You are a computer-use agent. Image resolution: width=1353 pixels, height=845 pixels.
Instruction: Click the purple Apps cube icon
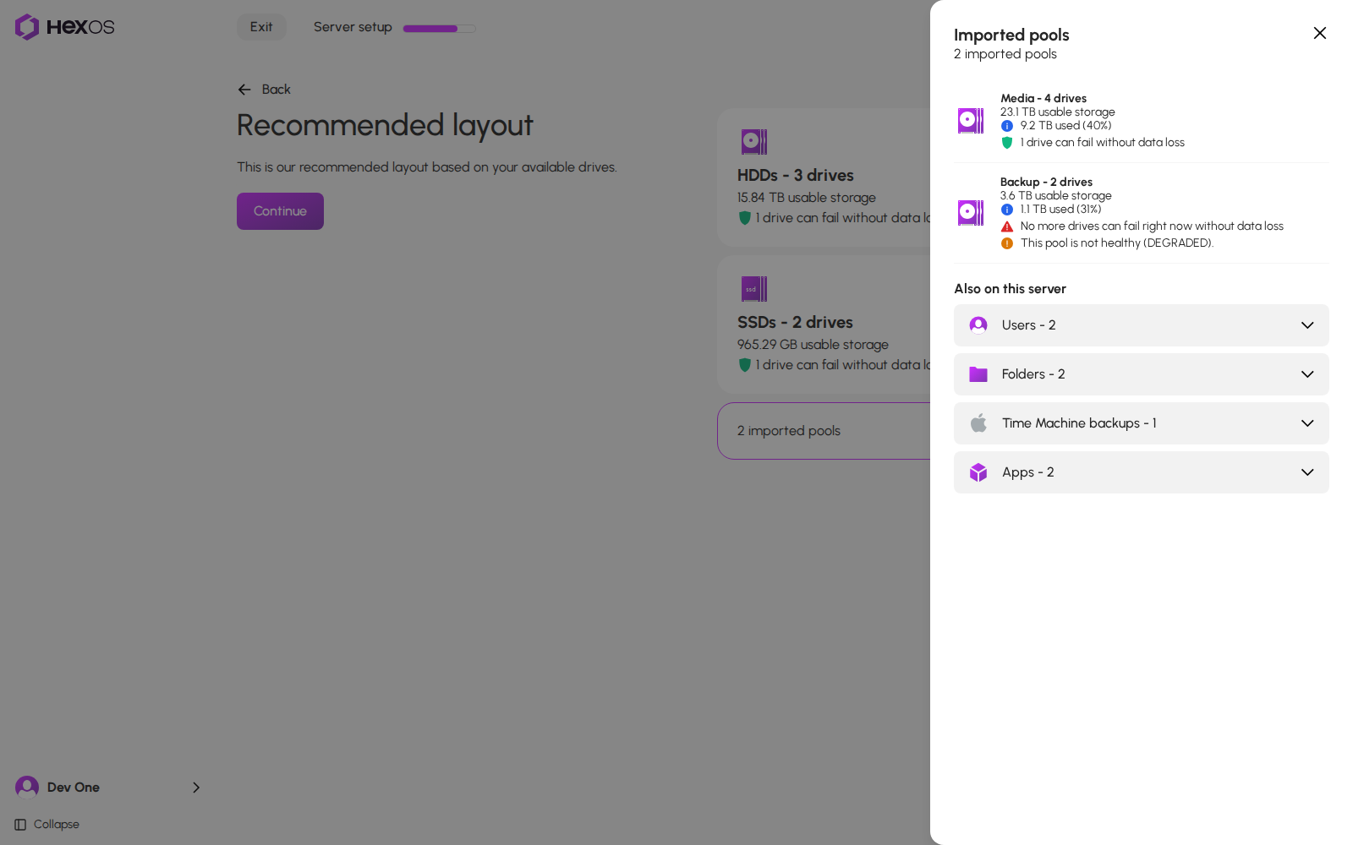978,472
